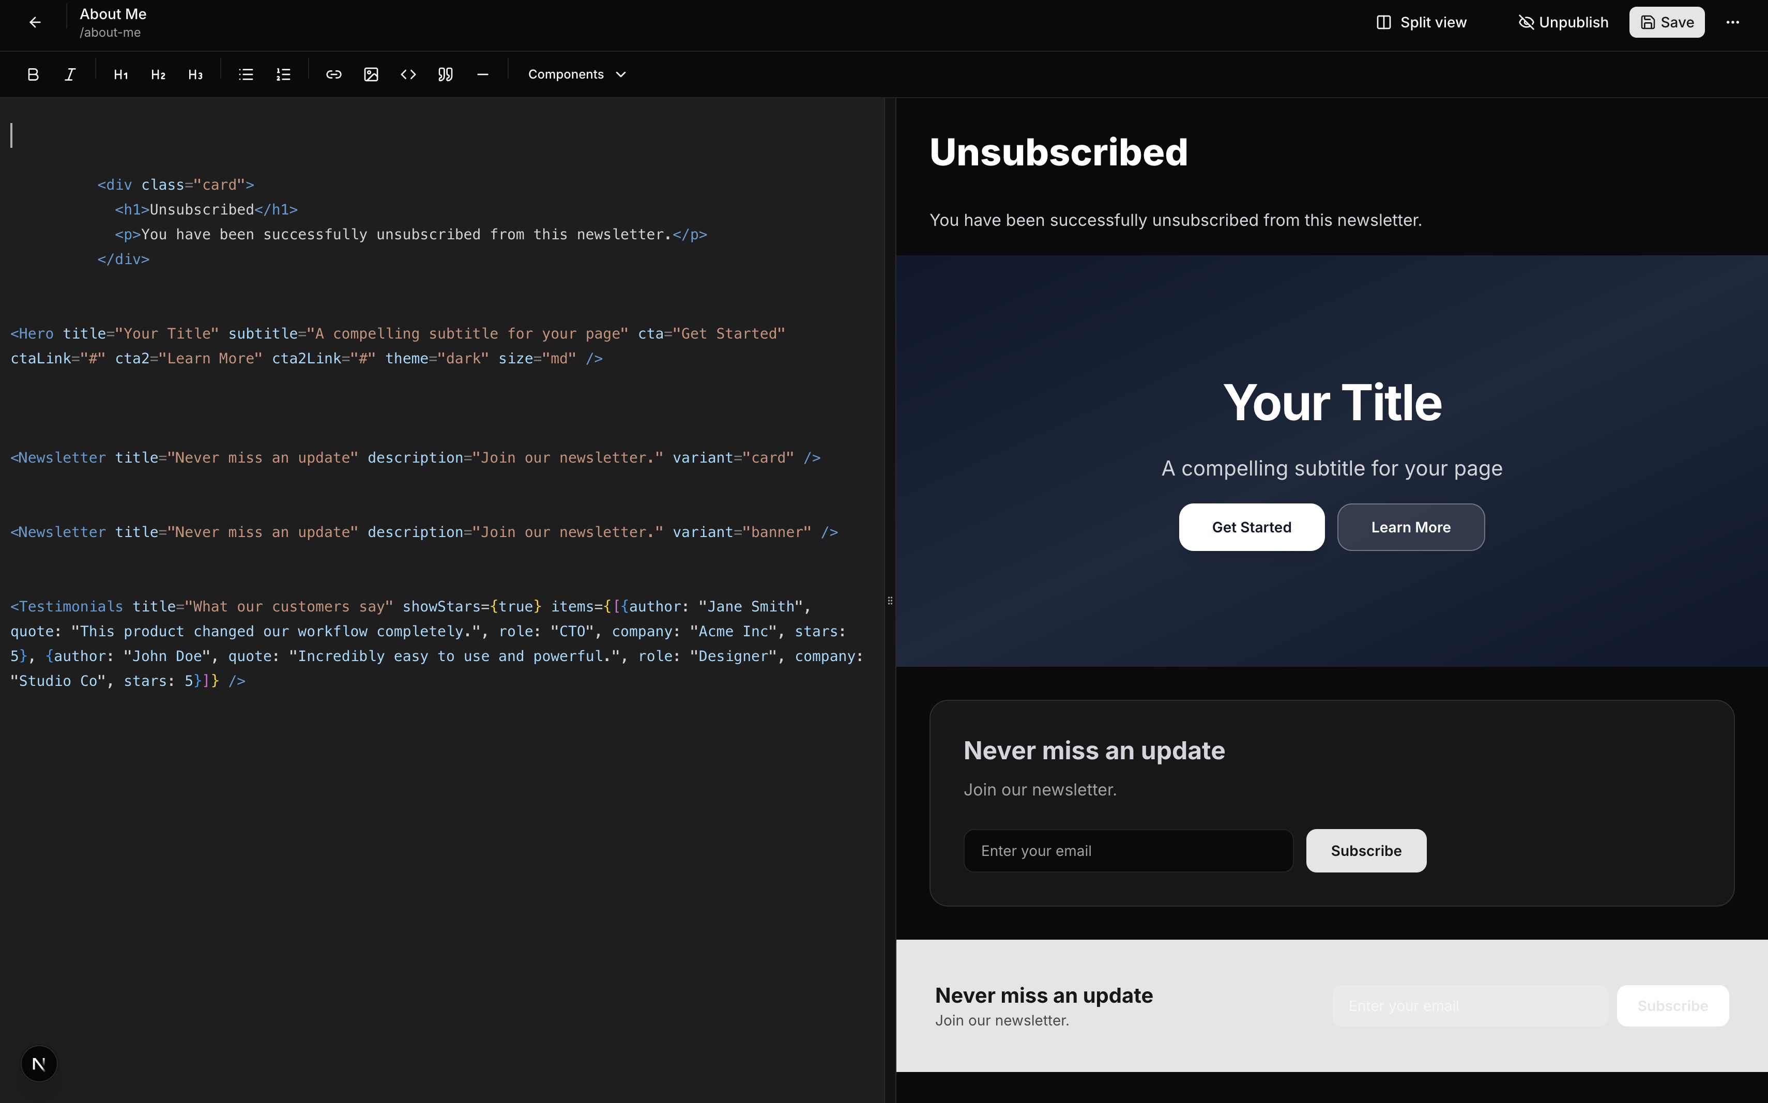The width and height of the screenshot is (1768, 1103).
Task: Open the more options menu
Action: pos(1732,23)
